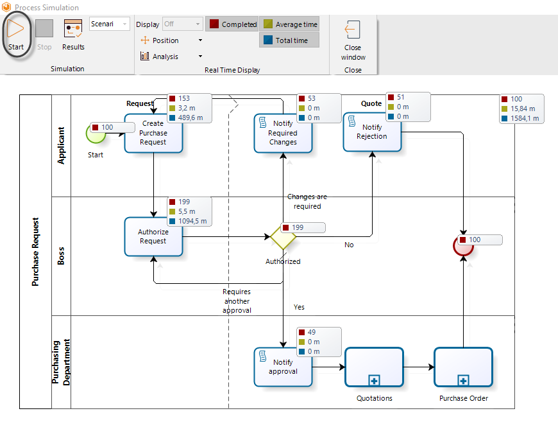Image resolution: width=558 pixels, height=429 pixels.
Task: Click the red Completed color swatch
Action: [x=214, y=24]
